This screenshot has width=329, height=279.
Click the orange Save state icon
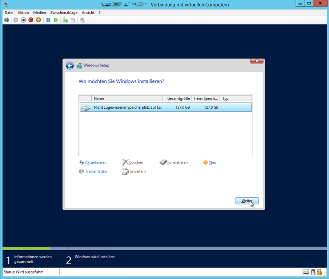coord(39,20)
